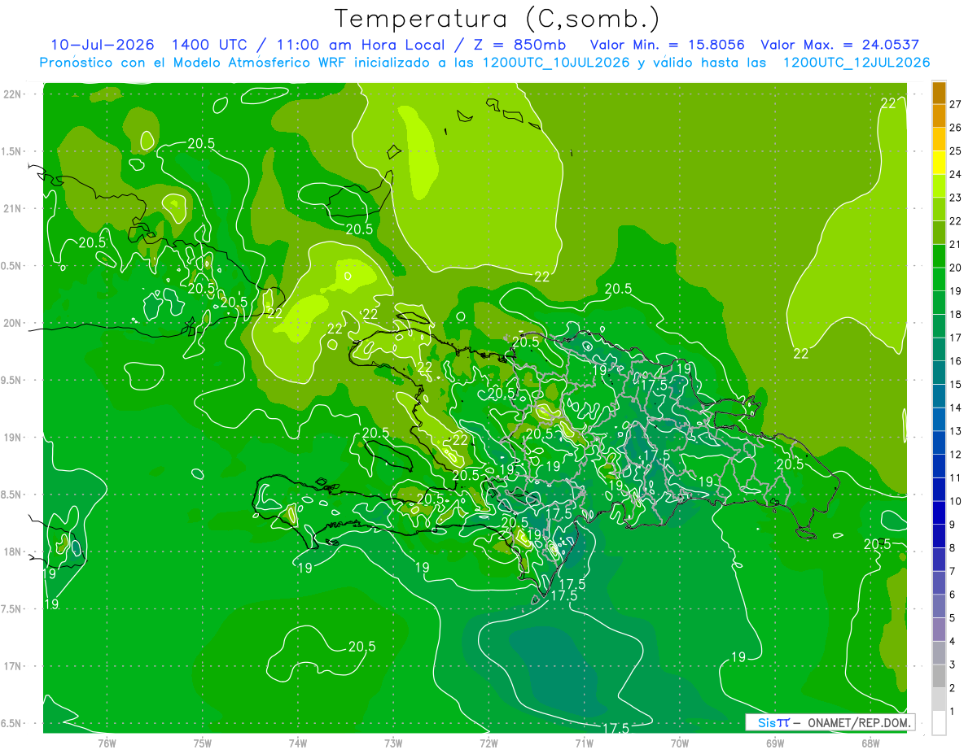Pick the green swatch between 19 and 20
This screenshot has width=977, height=754.
point(939,280)
